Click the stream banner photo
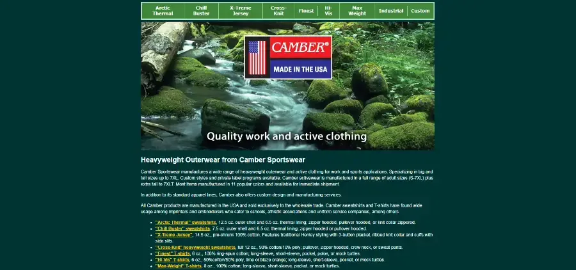This screenshot has width=576, height=270. click(287, 86)
